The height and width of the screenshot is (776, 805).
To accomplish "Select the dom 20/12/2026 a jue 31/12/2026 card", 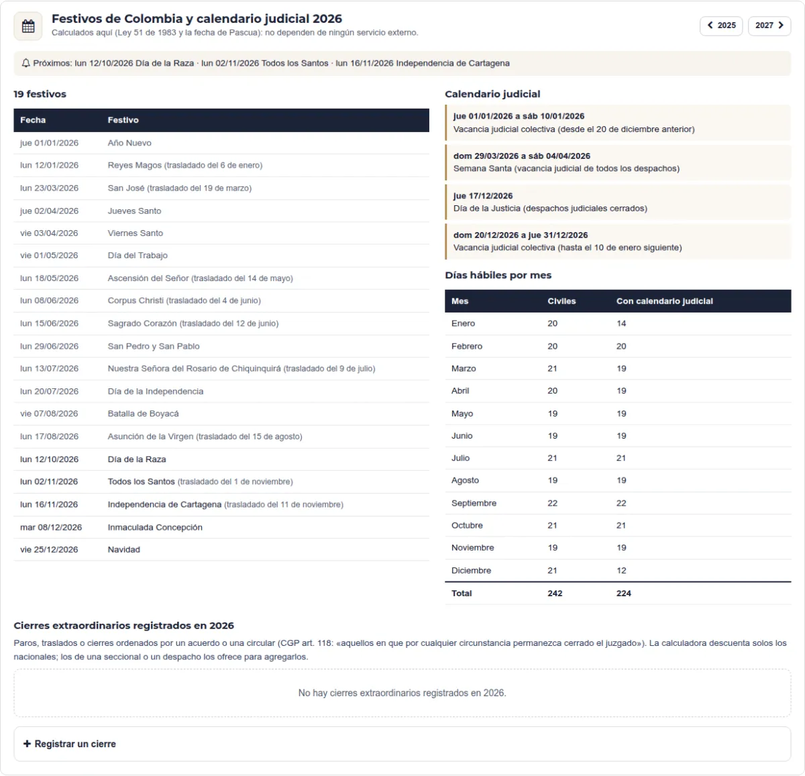I will [x=618, y=241].
